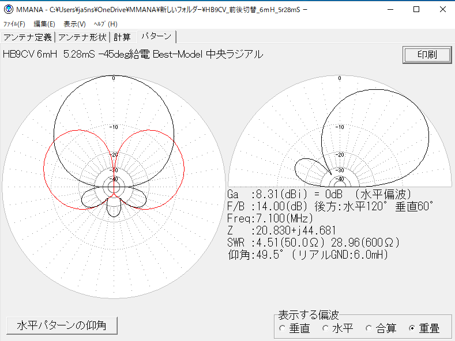Click the 印刷 print button
Image resolution: width=455 pixels, height=341 pixels.
tap(427, 55)
